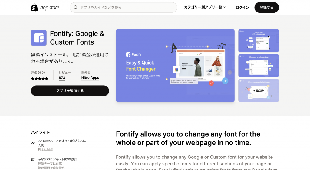This screenshot has width=310, height=170.
Task: Open the main Easy & Quick Font Changer image
Action: [x=175, y=66]
